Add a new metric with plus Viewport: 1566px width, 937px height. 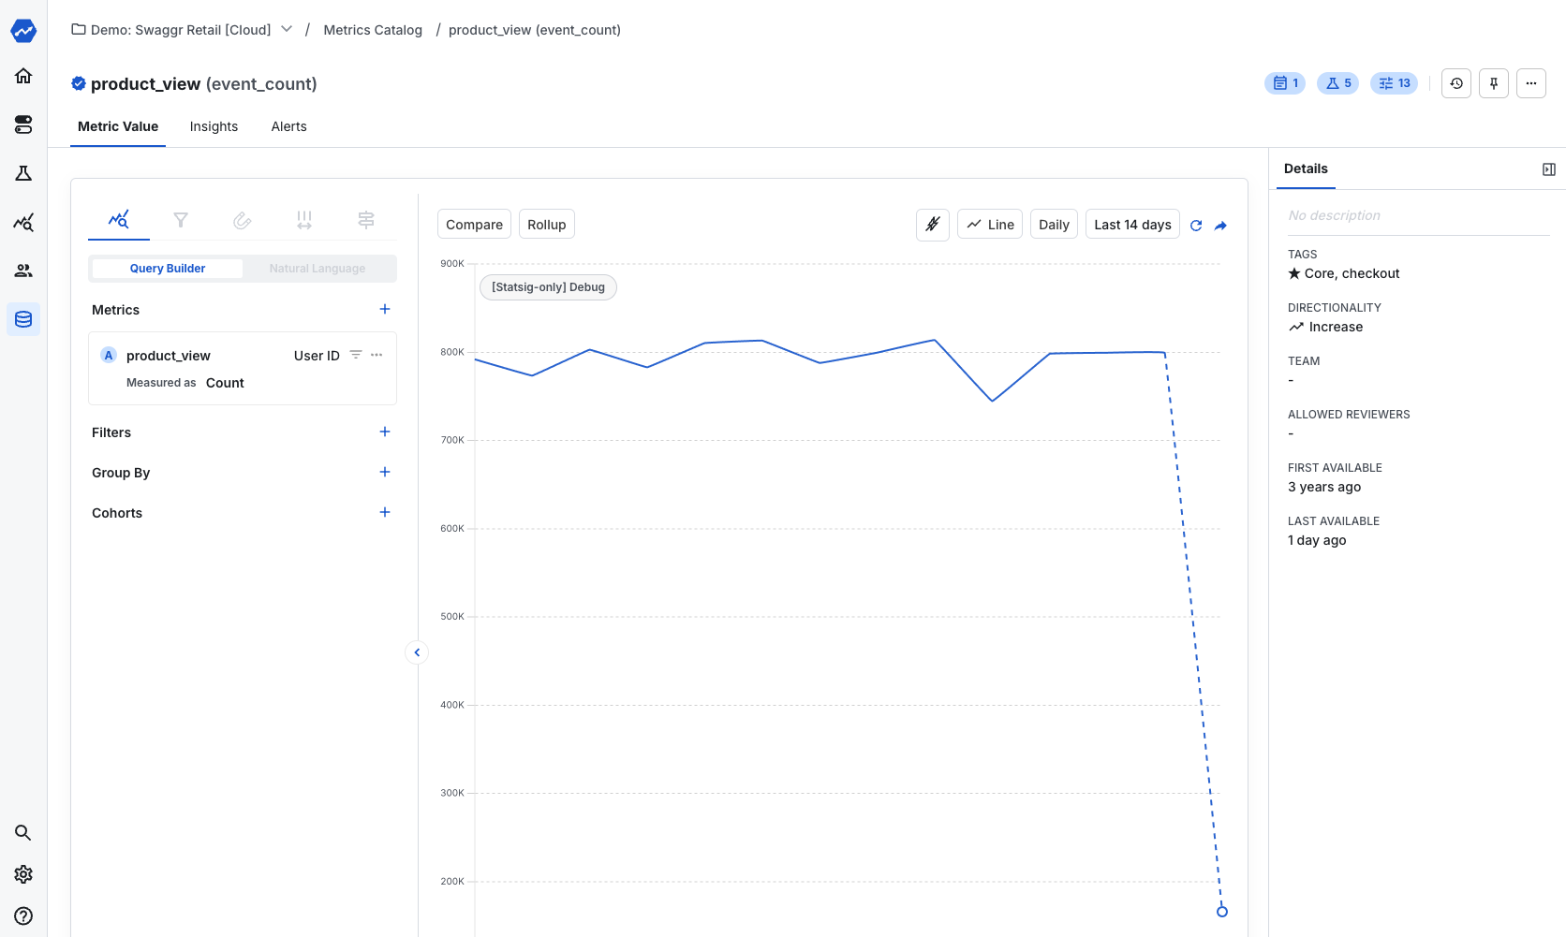click(x=385, y=309)
